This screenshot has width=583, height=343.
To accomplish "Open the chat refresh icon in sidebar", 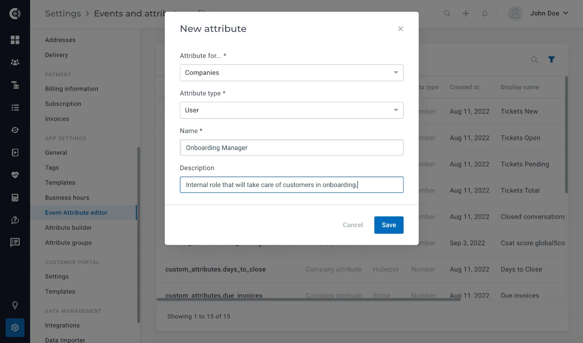I will 15,220.
